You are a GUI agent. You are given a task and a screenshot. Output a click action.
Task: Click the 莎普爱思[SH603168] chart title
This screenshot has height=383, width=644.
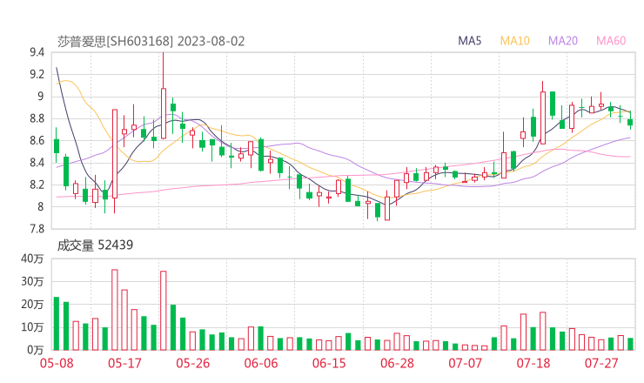pos(116,41)
